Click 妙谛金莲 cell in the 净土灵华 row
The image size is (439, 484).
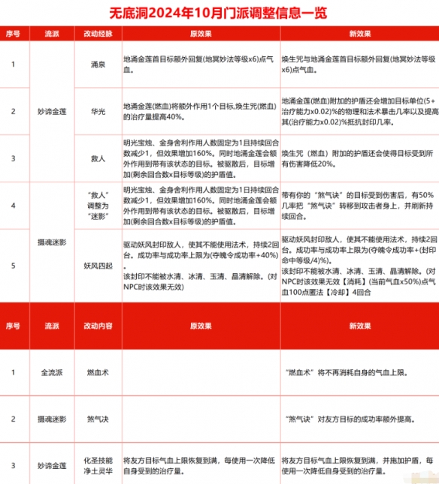pos(52,466)
